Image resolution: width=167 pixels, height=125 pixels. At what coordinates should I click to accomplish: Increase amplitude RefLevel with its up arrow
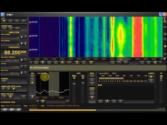(x=25, y=37)
